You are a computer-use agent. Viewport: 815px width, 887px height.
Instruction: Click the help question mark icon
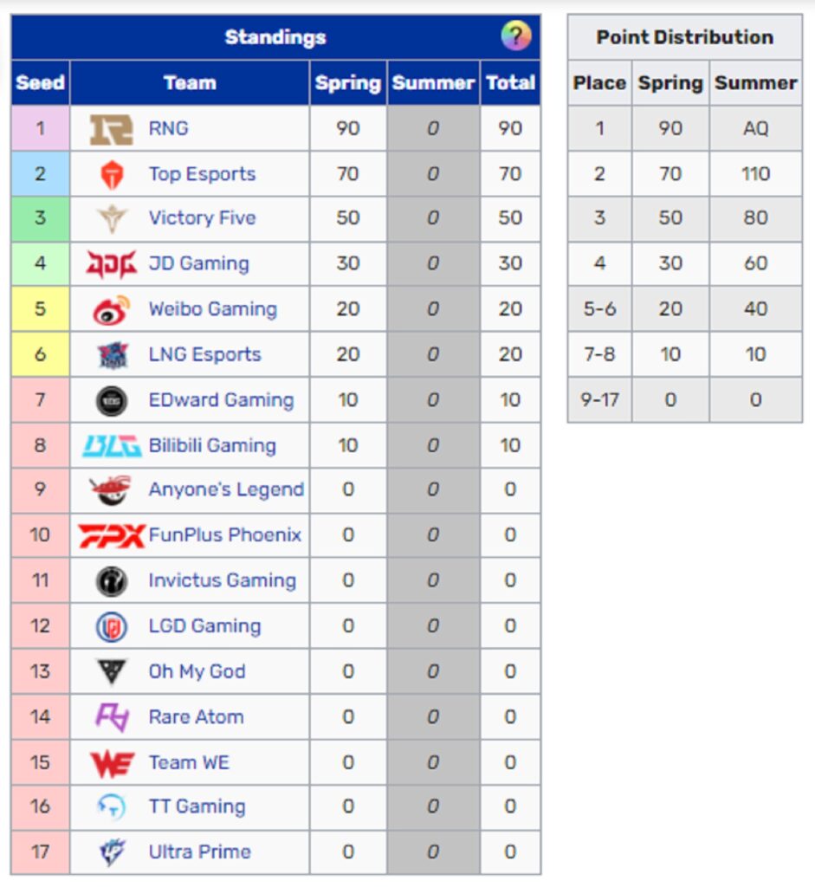click(515, 36)
